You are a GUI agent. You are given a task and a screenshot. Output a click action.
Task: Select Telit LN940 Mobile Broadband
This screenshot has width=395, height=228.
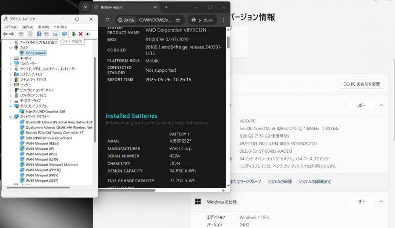point(49,138)
